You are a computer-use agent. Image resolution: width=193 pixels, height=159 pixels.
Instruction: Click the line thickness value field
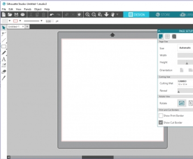pos(50,21)
